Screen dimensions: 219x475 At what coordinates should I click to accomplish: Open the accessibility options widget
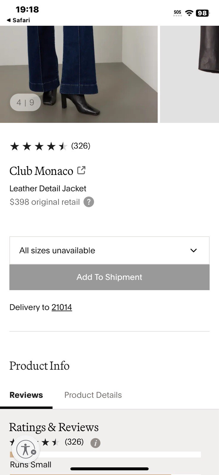coord(25,449)
